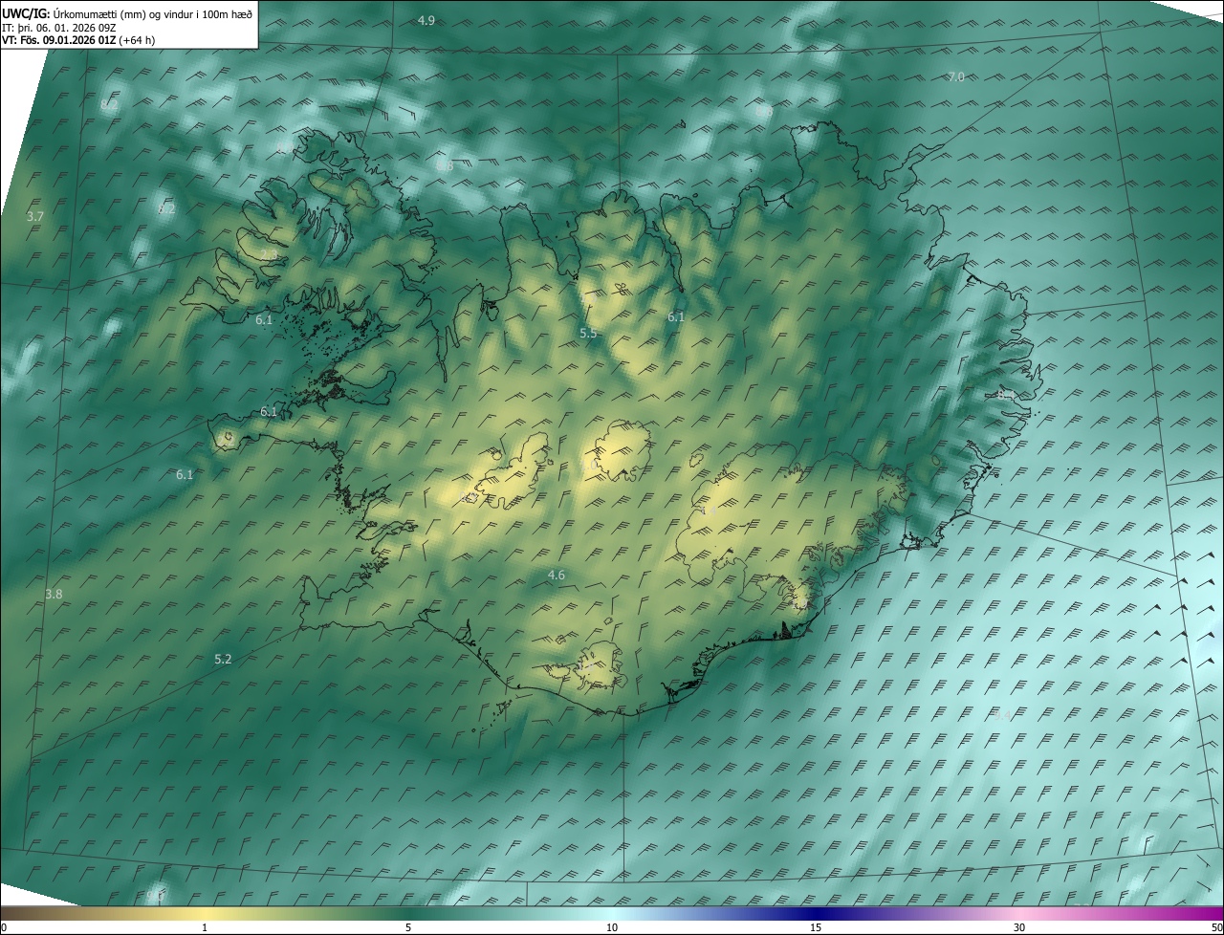1224x935 pixels.
Task: Click the colour scale tick labelled 0
Action: [x=4, y=928]
